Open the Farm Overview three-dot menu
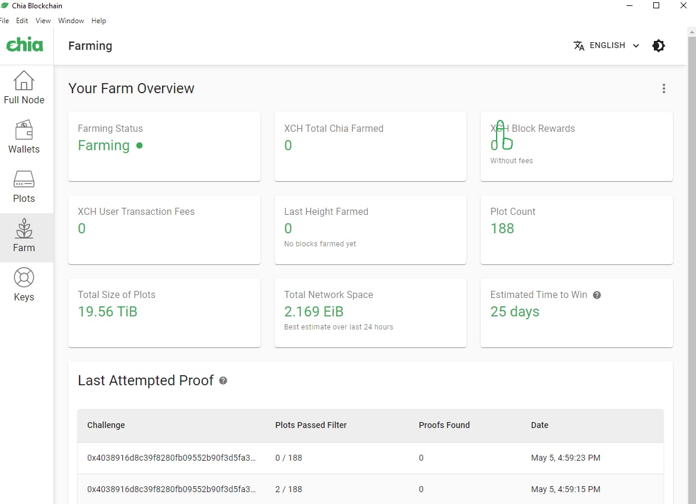Image resolution: width=696 pixels, height=504 pixels. point(663,88)
